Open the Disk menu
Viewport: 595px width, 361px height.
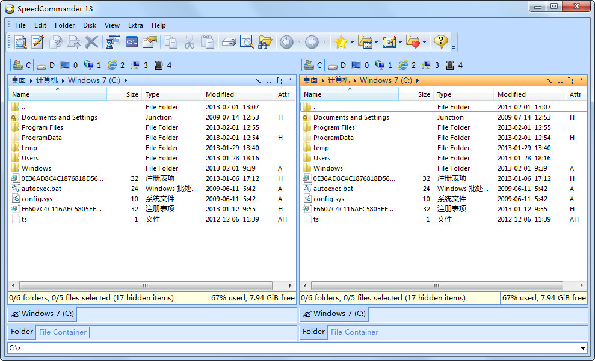pos(90,25)
